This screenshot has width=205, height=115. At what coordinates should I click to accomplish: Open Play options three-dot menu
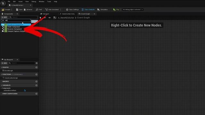pos(120,10)
